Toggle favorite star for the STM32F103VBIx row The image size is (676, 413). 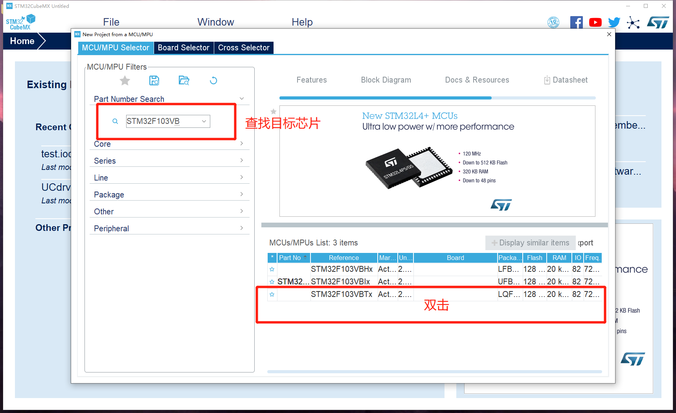click(272, 282)
